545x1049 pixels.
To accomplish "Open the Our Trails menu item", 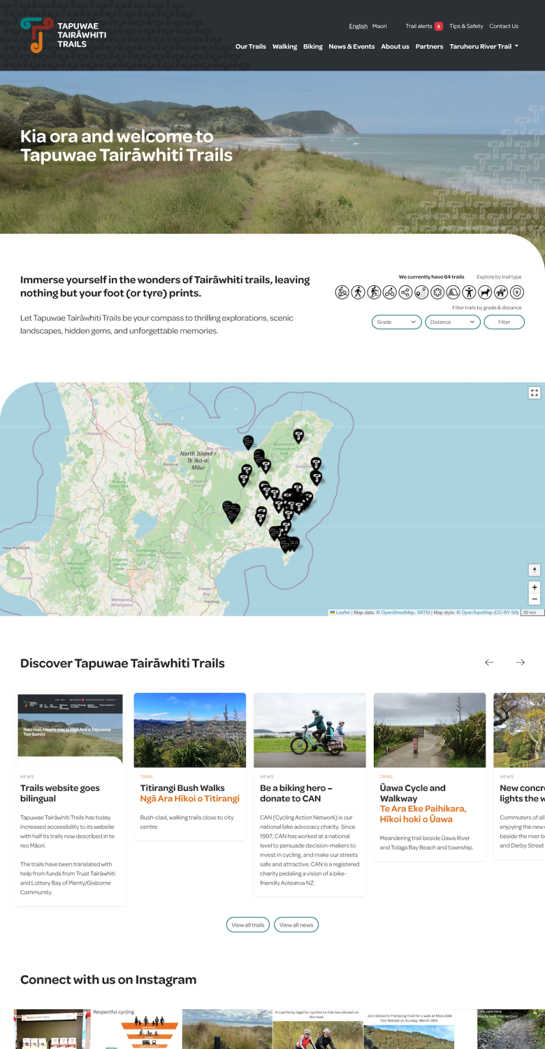I will click(x=250, y=47).
